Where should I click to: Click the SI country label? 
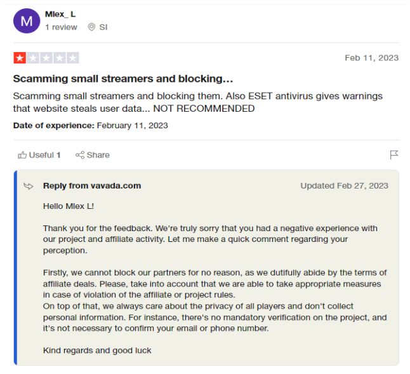pos(103,27)
